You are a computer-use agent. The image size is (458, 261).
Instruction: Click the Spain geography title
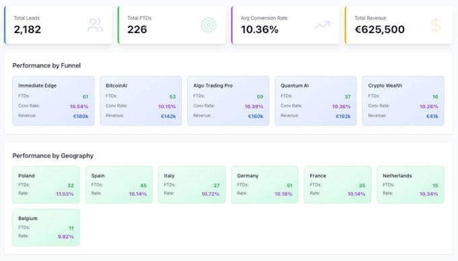[98, 176]
